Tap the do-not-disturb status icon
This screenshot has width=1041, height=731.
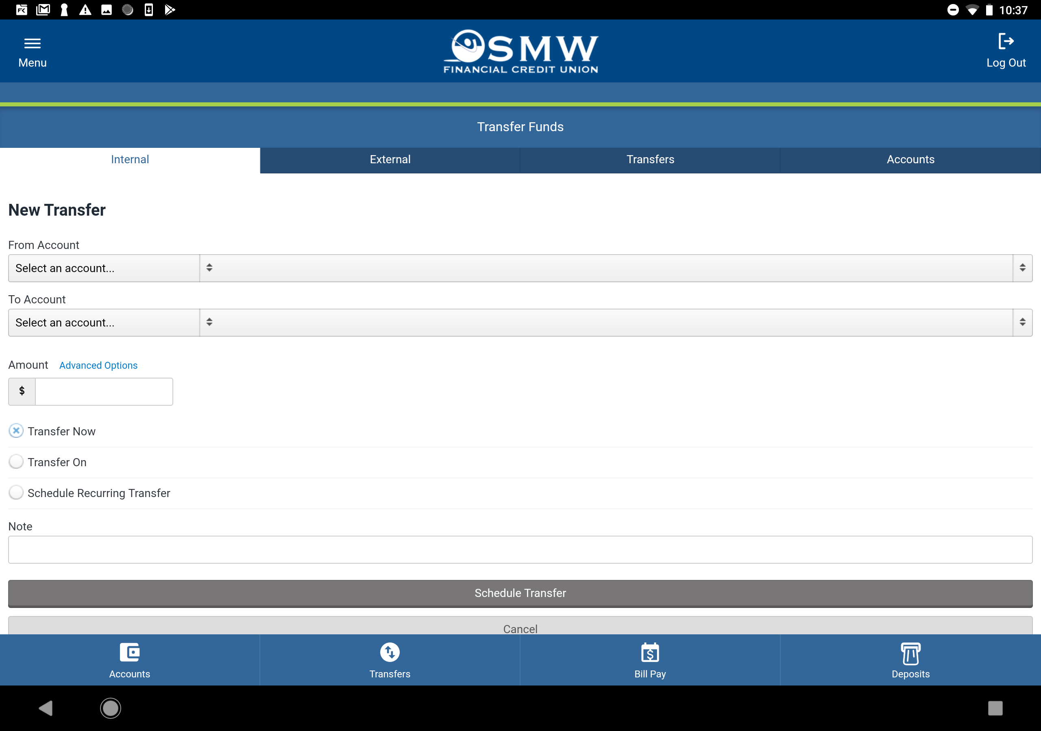(x=953, y=10)
